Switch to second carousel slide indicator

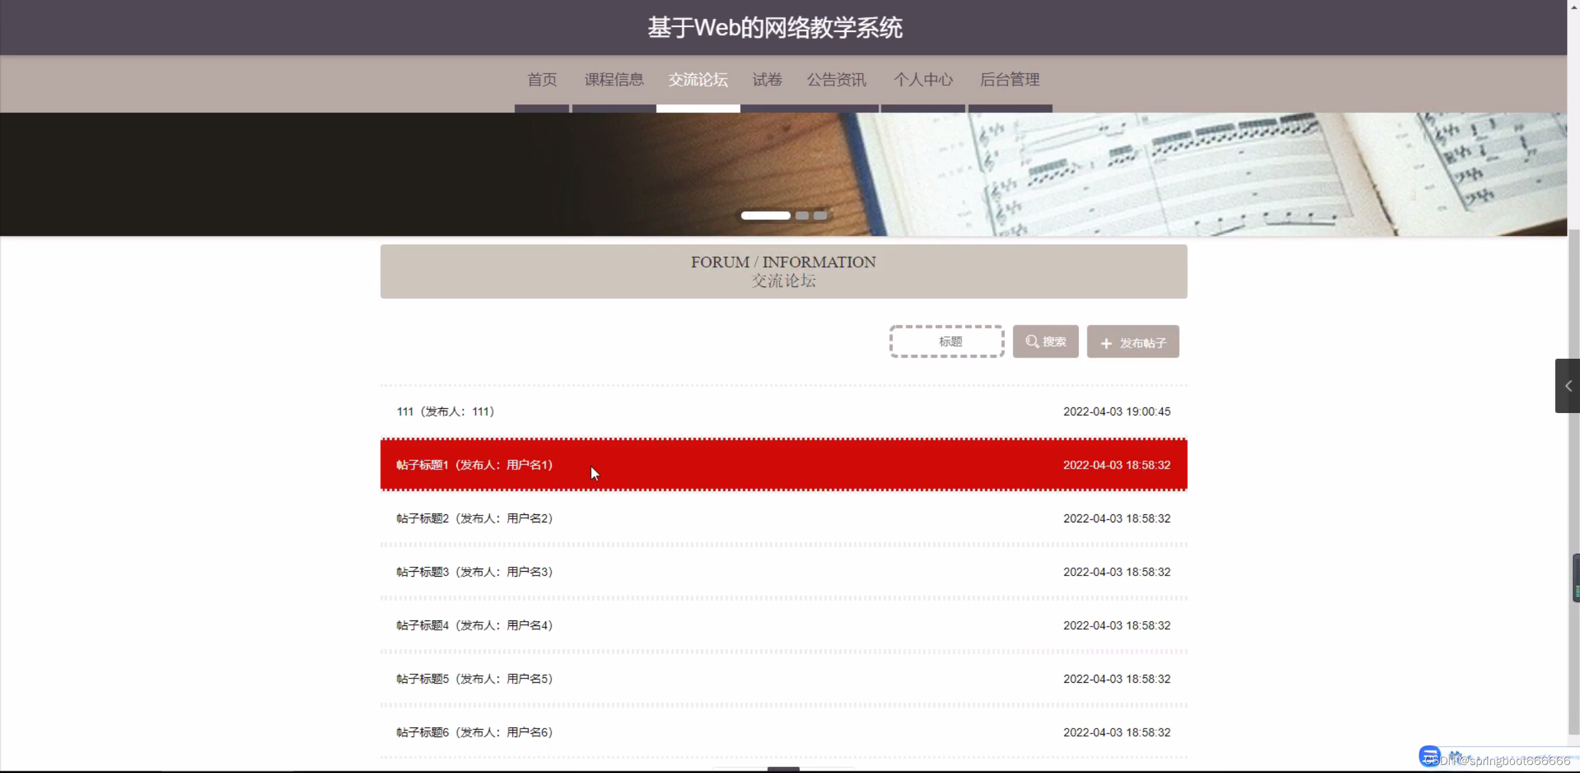tap(802, 215)
